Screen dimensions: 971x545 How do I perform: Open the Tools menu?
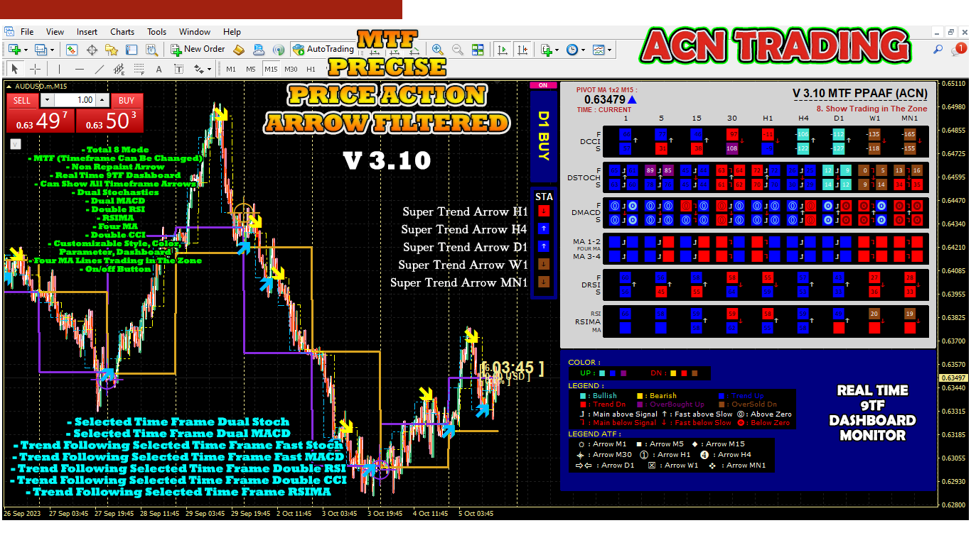pyautogui.click(x=157, y=32)
